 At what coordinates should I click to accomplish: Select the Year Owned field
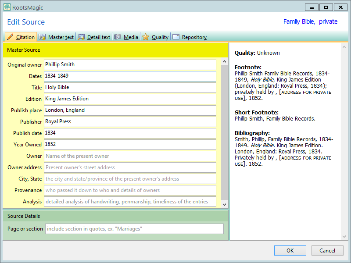(130, 144)
